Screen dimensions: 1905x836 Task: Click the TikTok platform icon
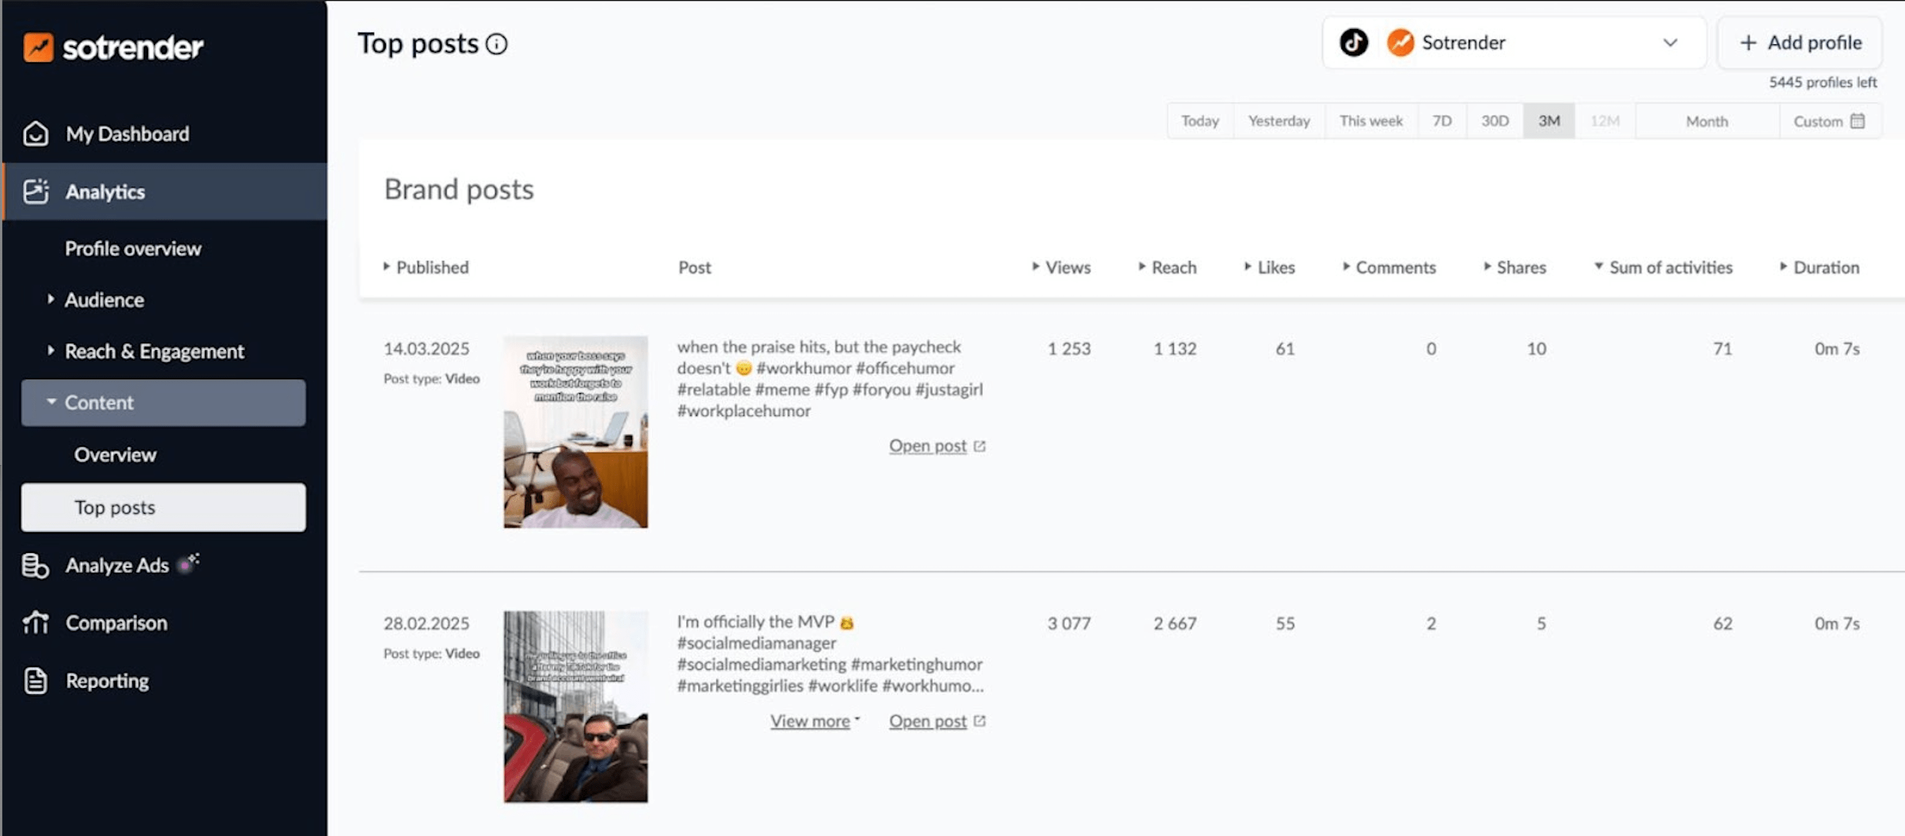1353,42
